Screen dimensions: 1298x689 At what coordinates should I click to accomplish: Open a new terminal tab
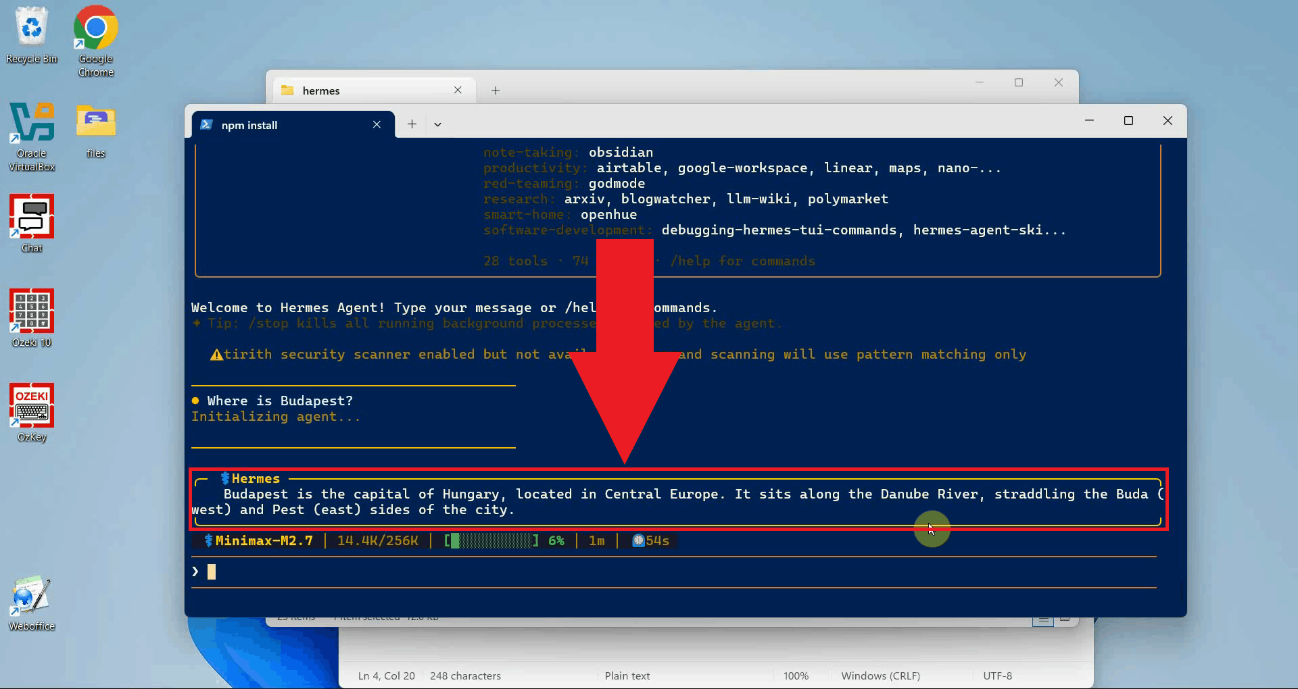click(412, 124)
